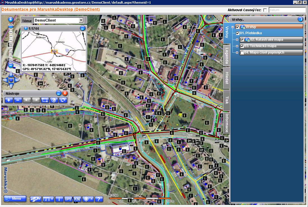
Task: Expand the 03. Technická mapa layer node
Action: (x=237, y=46)
